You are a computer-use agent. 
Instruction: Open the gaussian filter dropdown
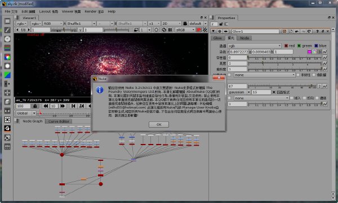click(239, 92)
